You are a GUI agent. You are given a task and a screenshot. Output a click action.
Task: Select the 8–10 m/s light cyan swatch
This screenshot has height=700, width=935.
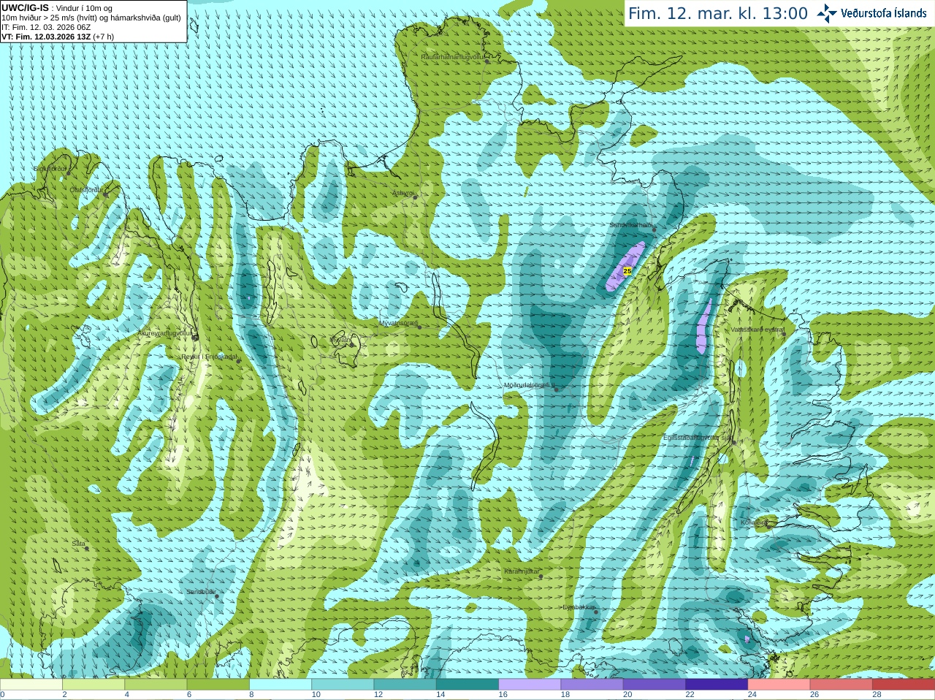point(280,685)
